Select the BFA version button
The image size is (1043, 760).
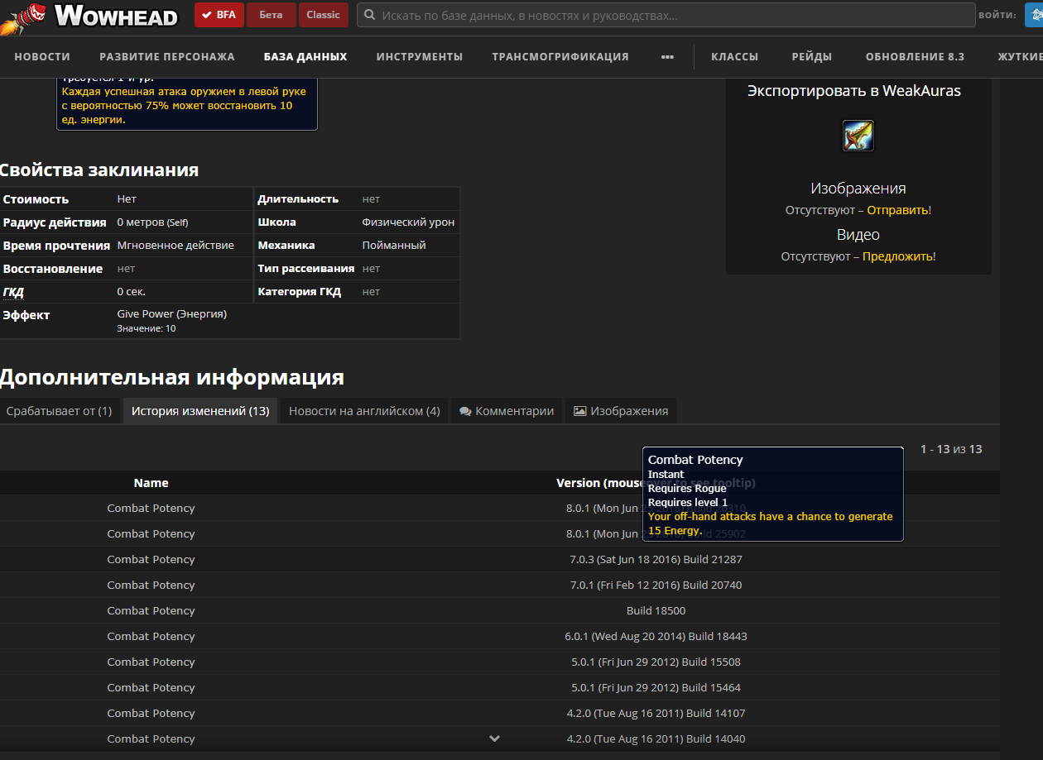(219, 15)
